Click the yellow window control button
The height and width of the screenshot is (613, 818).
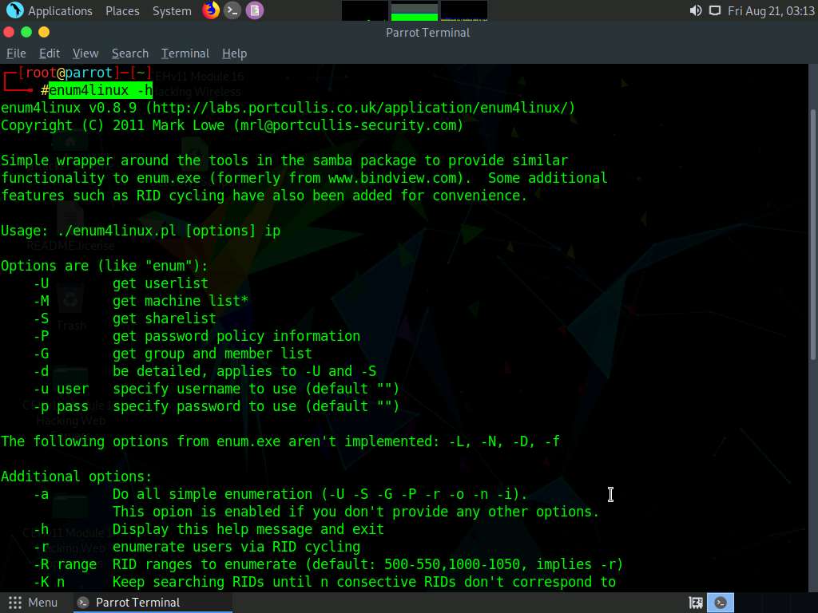point(44,32)
